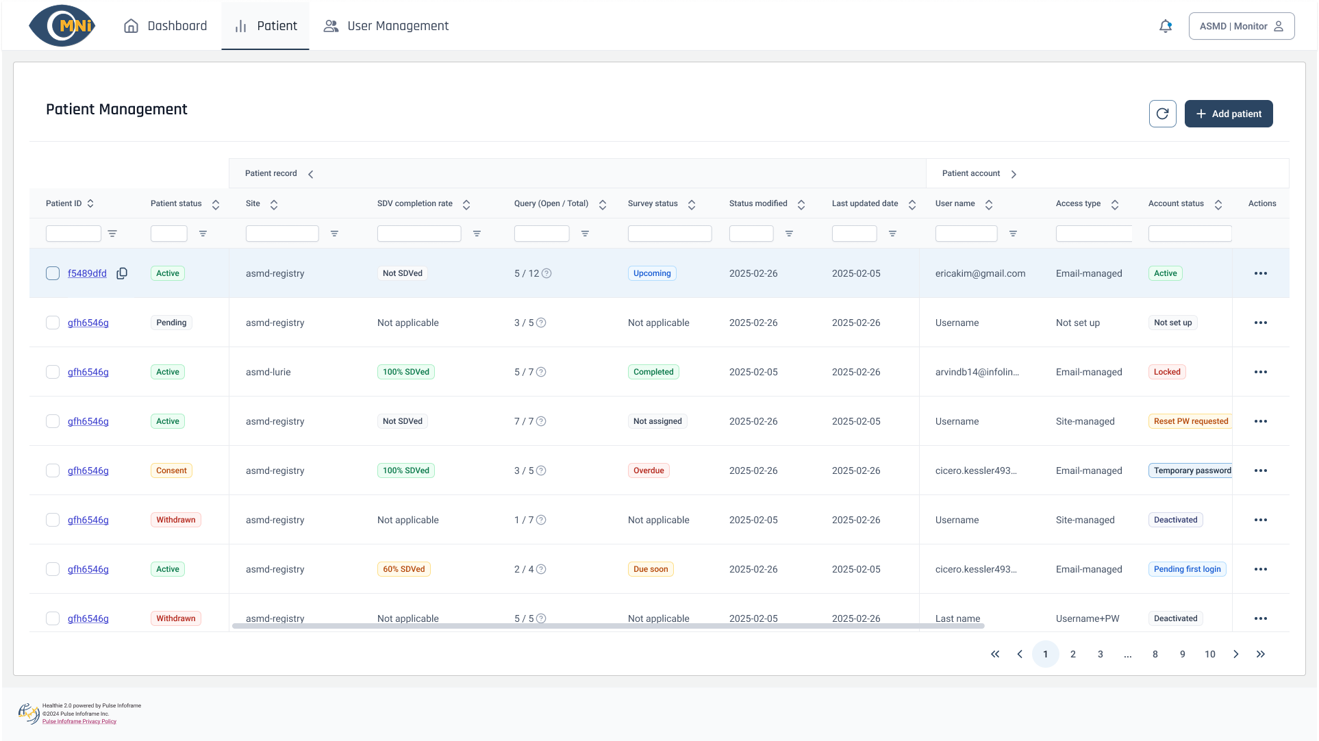Open filter icon for User name column
This screenshot has width=1319, height=741.
[x=1013, y=234]
